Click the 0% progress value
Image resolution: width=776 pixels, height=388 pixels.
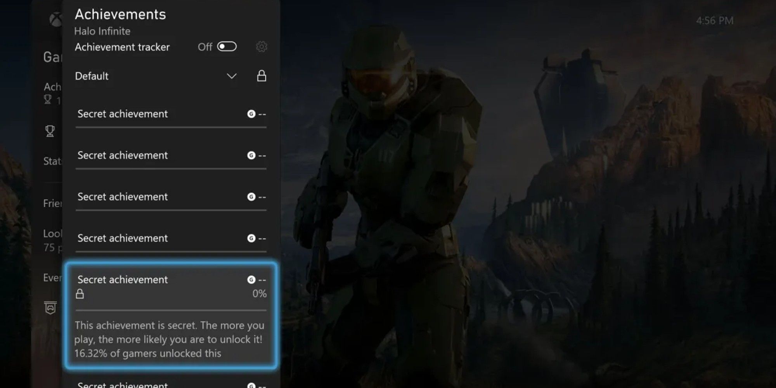pos(259,294)
